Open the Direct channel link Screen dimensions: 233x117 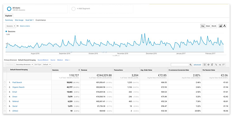pos(15,97)
